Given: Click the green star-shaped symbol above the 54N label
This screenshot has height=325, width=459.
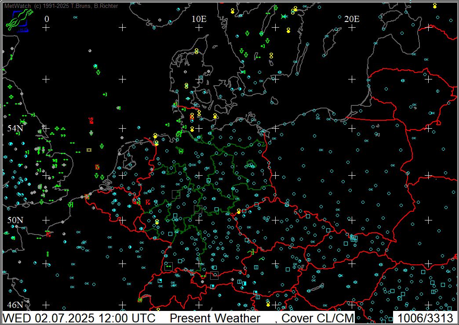Looking at the screenshot, I should click(x=22, y=121).
